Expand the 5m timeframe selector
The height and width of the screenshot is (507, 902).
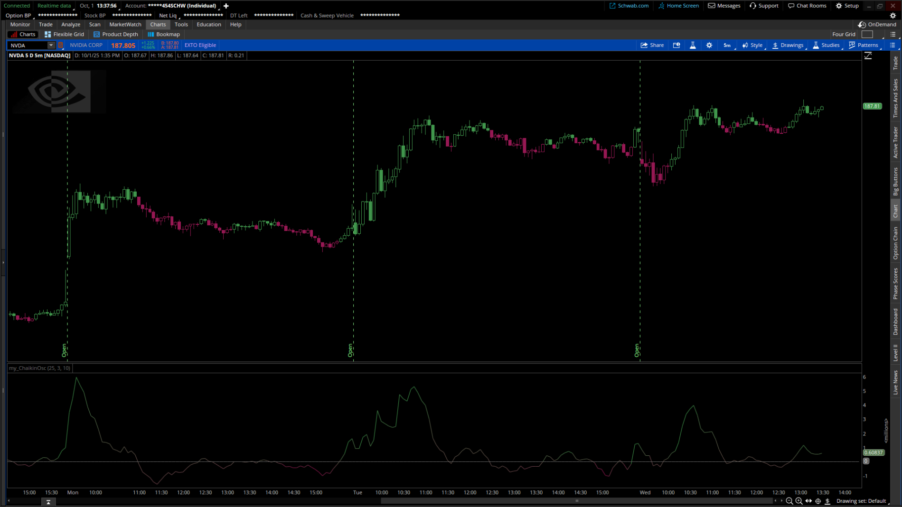(727, 45)
